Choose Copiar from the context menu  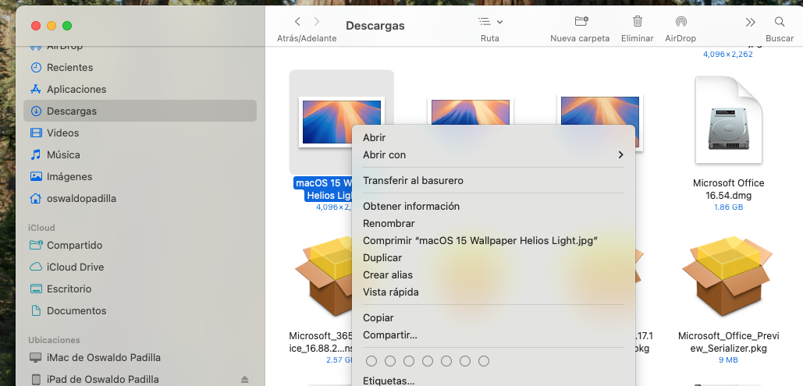494,318
